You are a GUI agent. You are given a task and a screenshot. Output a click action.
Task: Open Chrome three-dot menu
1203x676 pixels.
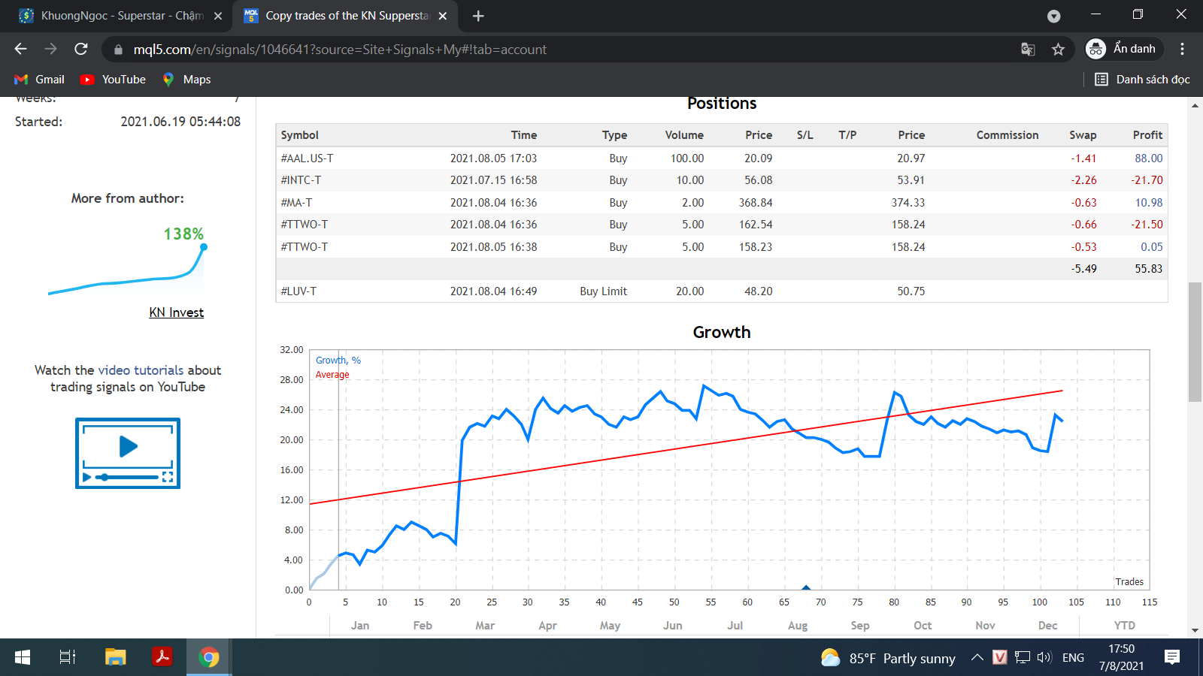pyautogui.click(x=1182, y=50)
